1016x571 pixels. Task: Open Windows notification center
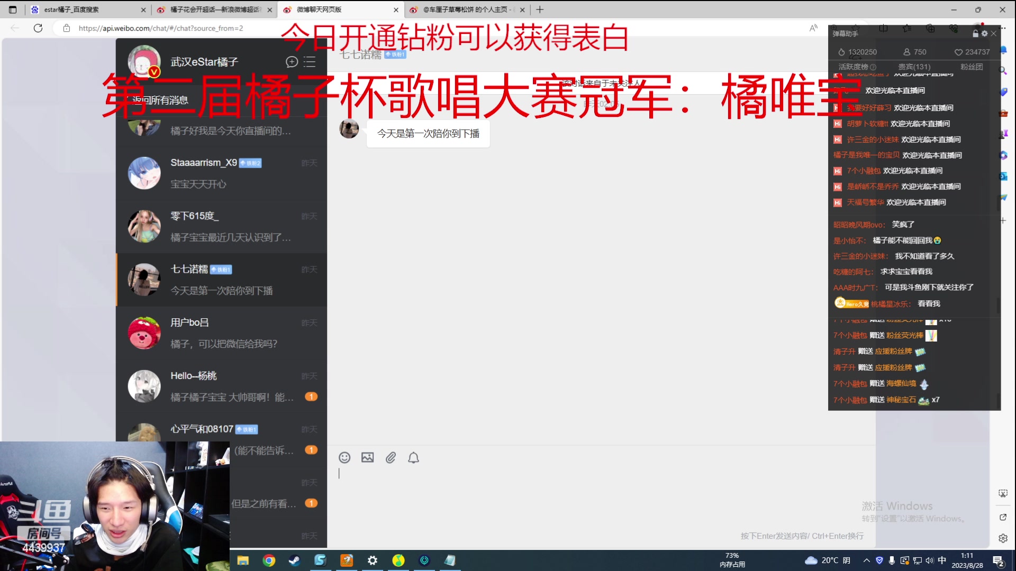[999, 561]
